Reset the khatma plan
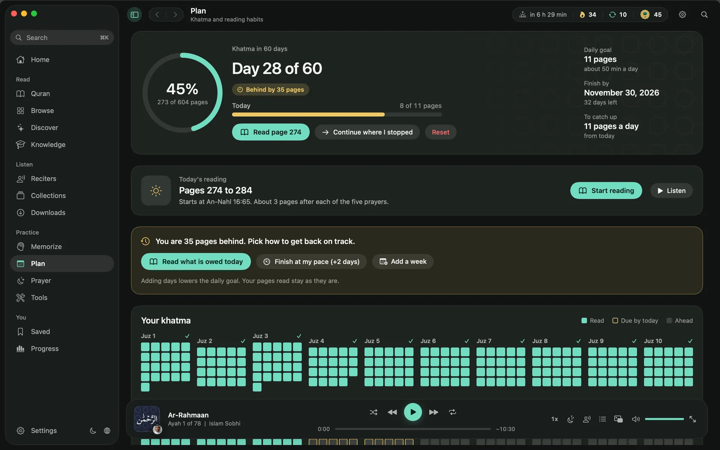This screenshot has height=450, width=720. coord(441,132)
